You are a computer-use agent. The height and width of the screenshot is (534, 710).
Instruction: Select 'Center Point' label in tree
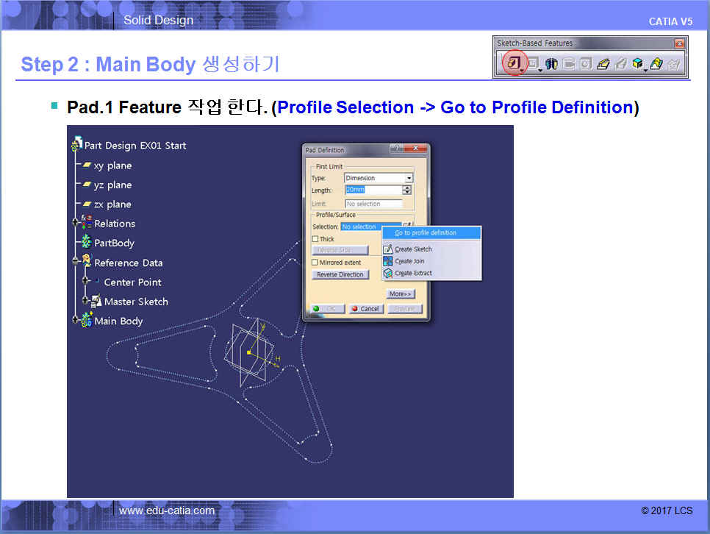pos(133,282)
